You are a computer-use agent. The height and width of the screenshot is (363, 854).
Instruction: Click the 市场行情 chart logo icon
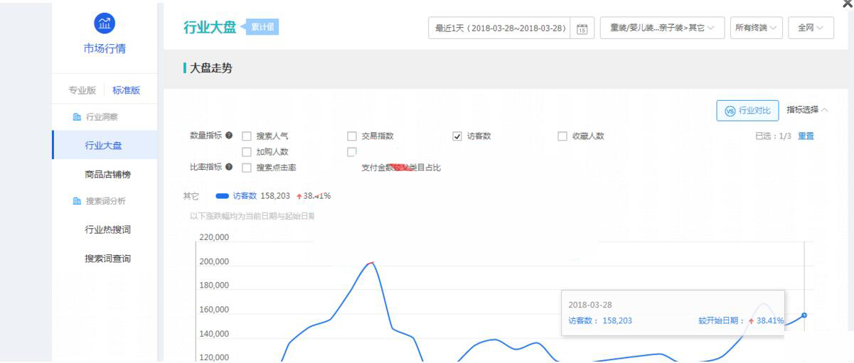click(104, 22)
